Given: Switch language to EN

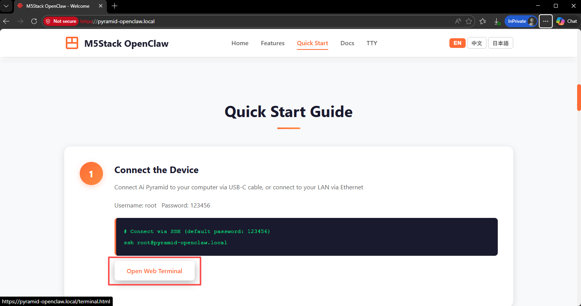Looking at the screenshot, I should tap(457, 43).
